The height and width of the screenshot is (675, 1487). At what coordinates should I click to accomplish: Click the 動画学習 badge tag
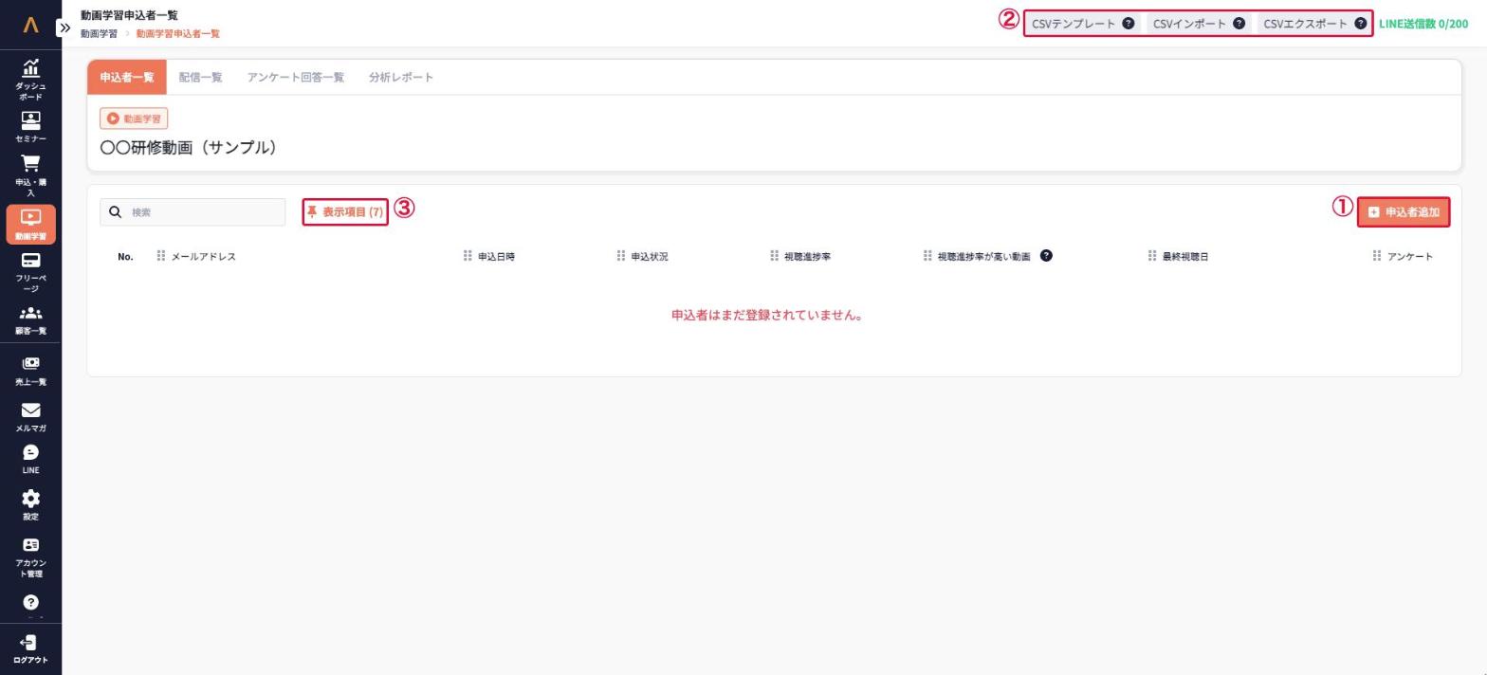coord(134,119)
